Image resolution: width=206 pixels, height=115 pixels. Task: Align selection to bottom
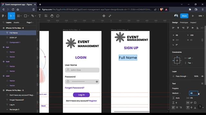[x=197, y=28]
